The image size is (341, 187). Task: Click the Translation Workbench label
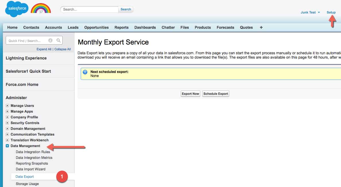pyautogui.click(x=30, y=140)
